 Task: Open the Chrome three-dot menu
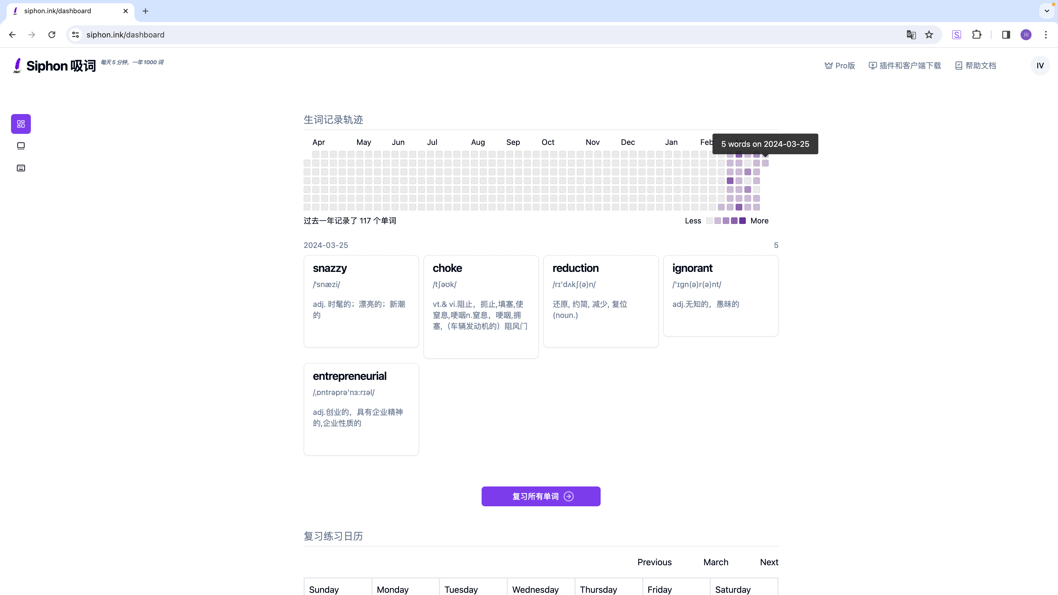pos(1046,35)
